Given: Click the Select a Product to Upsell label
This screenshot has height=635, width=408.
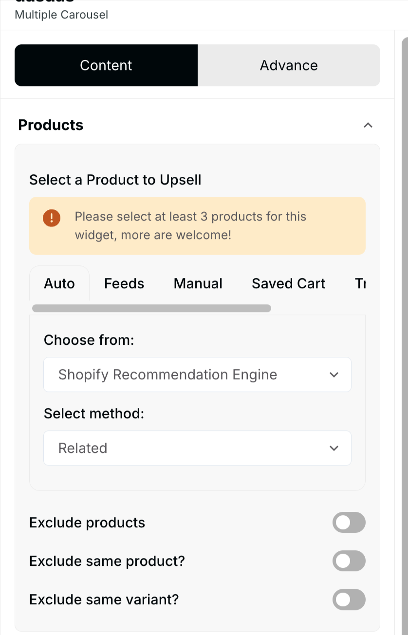Looking at the screenshot, I should (x=115, y=180).
